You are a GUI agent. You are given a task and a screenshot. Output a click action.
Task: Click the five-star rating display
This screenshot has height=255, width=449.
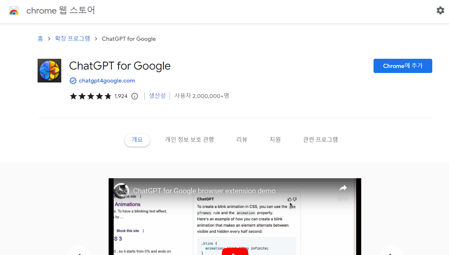91,96
